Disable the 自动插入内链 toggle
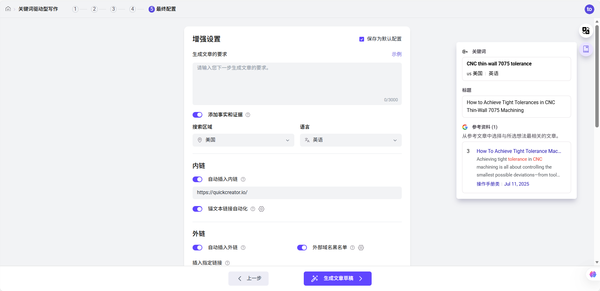Image resolution: width=600 pixels, height=291 pixels. coord(198,179)
